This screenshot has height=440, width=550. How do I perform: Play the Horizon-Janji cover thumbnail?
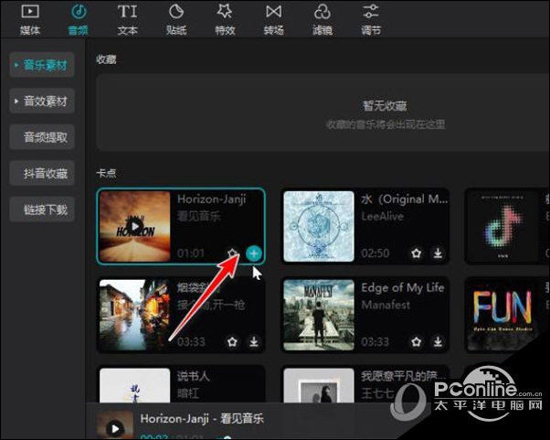[134, 227]
